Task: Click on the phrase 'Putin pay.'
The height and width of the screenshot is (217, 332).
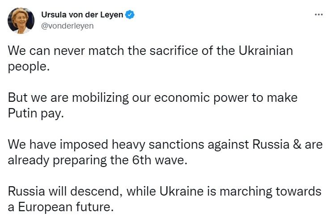Action: (36, 113)
